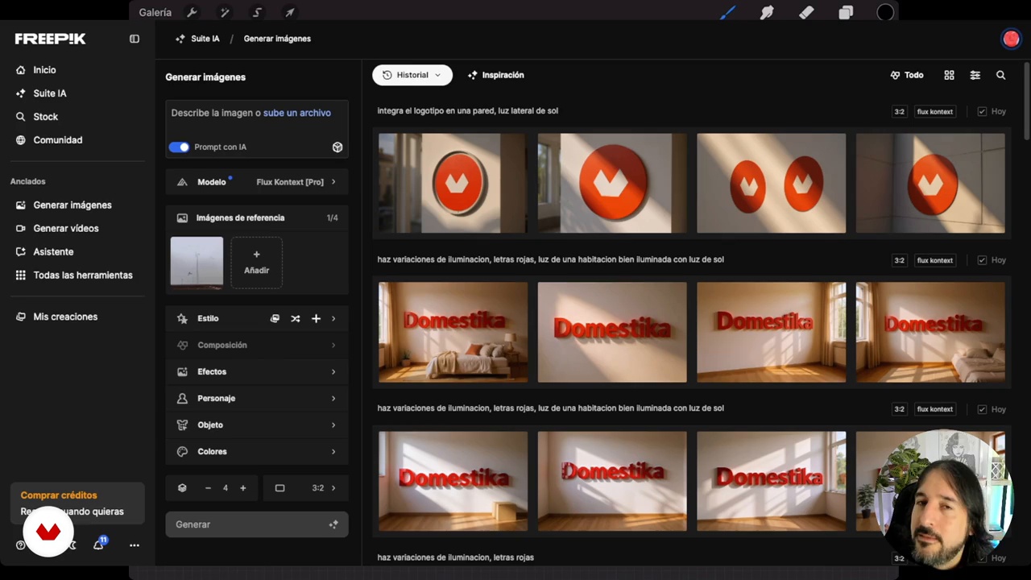Switch to the Inspiración tab
Image resolution: width=1031 pixels, height=580 pixels.
[x=495, y=75]
